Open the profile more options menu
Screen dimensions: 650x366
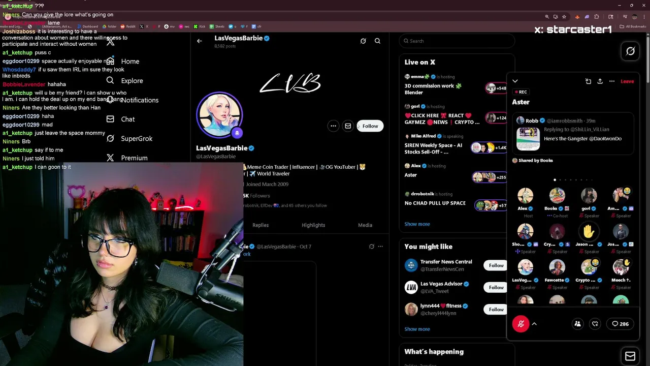tap(333, 126)
